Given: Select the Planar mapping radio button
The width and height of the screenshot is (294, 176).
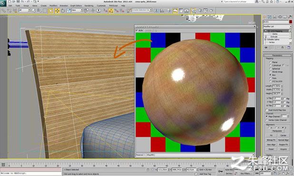Looking at the screenshot, I should coord(270,62).
